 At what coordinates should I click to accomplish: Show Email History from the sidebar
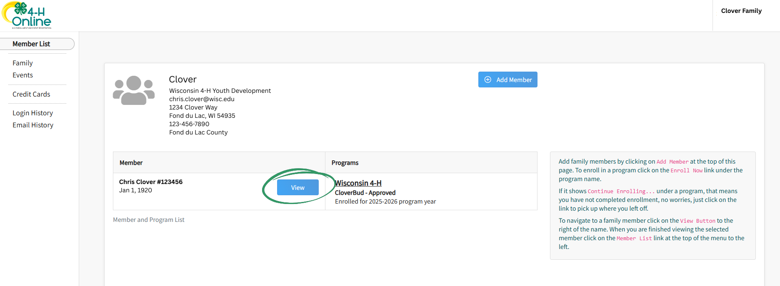coord(33,125)
